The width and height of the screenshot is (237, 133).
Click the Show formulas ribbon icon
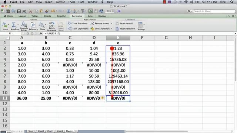pos(41,25)
